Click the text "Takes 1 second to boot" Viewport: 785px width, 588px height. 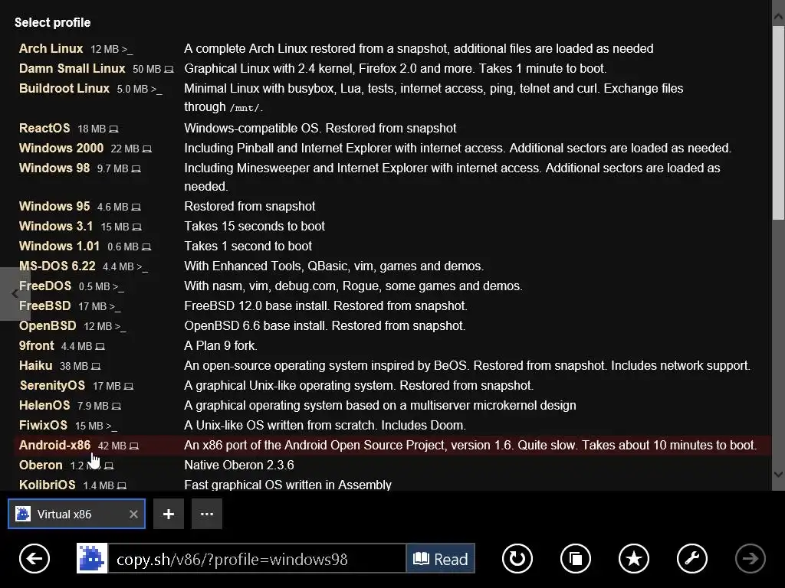click(x=248, y=246)
